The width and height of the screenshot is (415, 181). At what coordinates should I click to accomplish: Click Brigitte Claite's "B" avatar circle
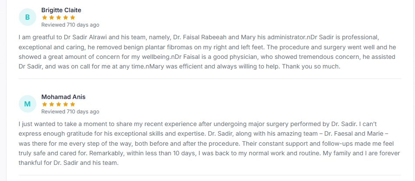[27, 17]
